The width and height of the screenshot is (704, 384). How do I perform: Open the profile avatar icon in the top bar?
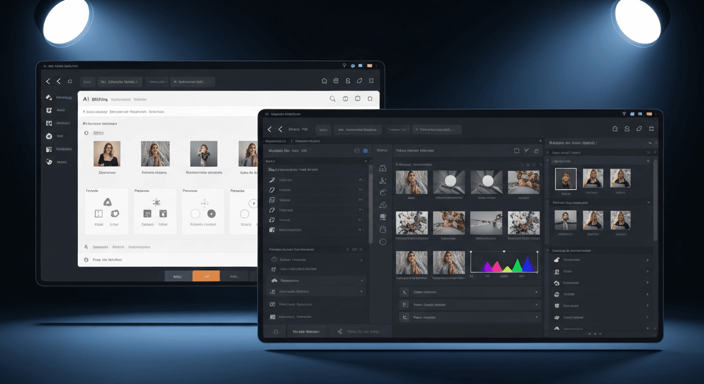coord(627,128)
